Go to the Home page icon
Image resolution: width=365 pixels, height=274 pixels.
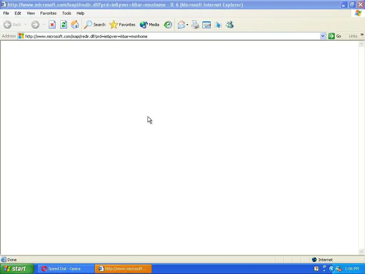tap(75, 25)
